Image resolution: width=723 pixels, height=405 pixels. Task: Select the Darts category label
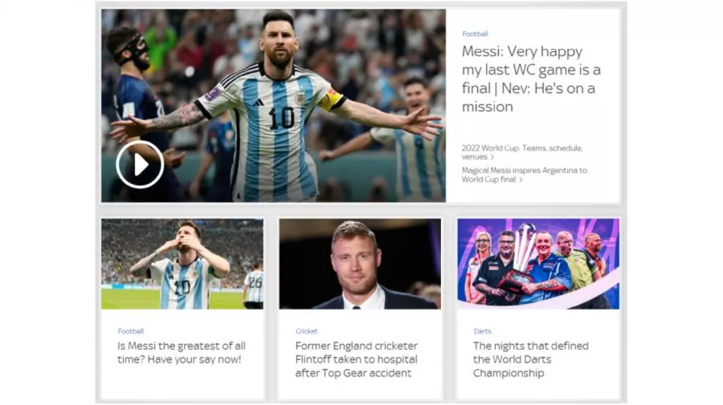[x=482, y=331]
